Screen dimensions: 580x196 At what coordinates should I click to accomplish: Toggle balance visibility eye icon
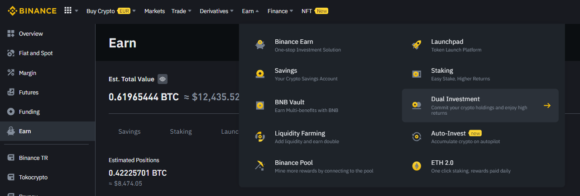coord(163,79)
